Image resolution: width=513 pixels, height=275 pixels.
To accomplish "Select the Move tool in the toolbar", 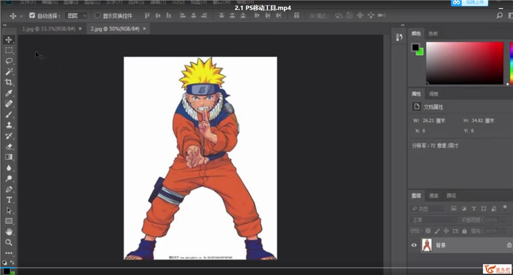I will click(9, 39).
